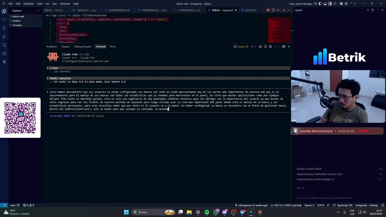Open the Explorer view in activity bar
The image size is (386, 217).
4,11
